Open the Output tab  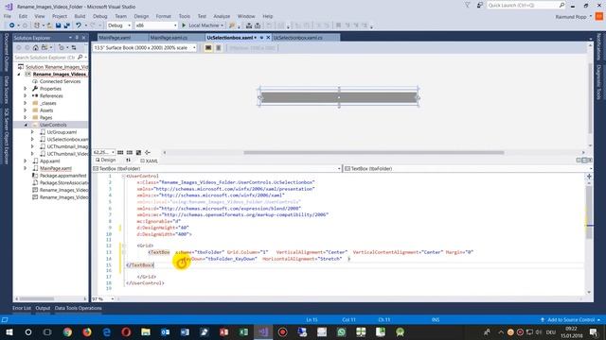(x=43, y=308)
